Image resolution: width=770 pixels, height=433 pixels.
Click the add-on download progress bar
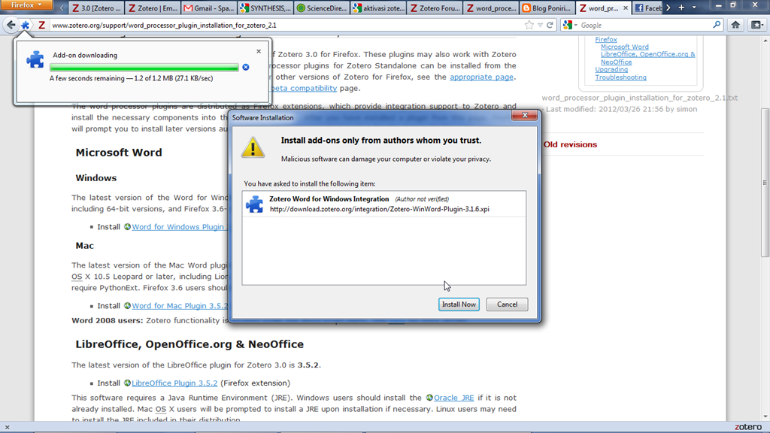point(144,67)
